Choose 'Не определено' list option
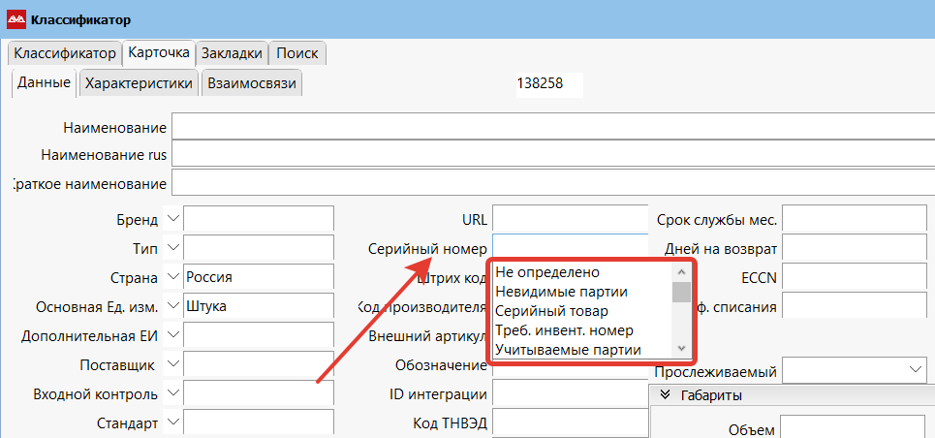 pyautogui.click(x=547, y=272)
